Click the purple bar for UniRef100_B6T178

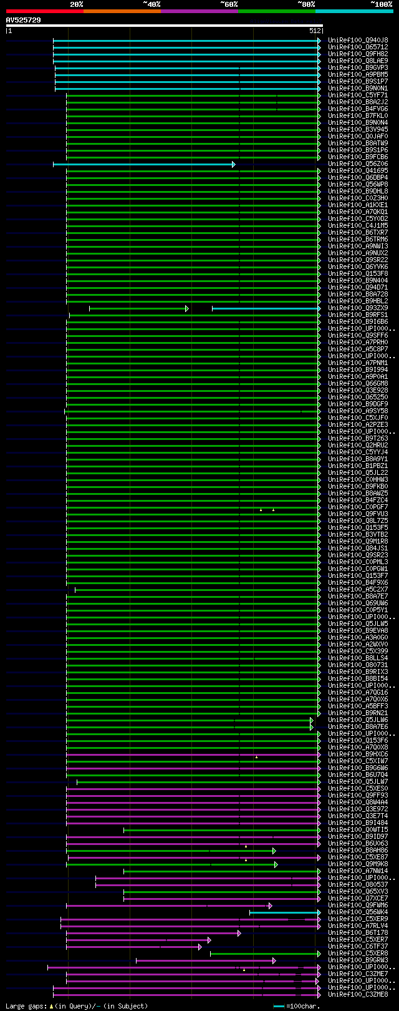pyautogui.click(x=153, y=933)
